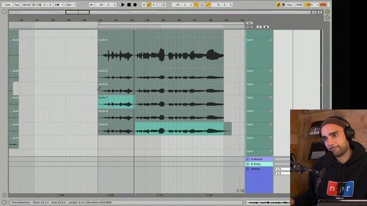Toggle the Punch-In switch
367x206 pixels.
(x=196, y=5)
